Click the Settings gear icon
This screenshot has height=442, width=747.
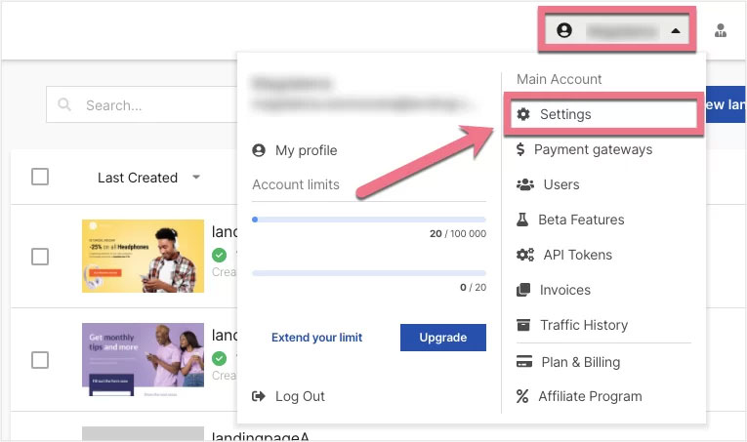click(x=523, y=114)
